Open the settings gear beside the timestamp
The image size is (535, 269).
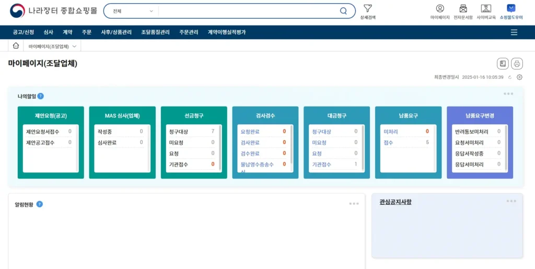519,77
